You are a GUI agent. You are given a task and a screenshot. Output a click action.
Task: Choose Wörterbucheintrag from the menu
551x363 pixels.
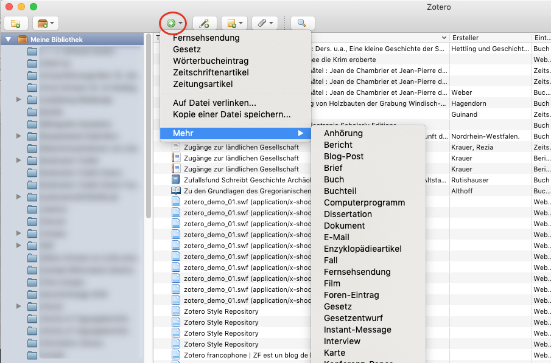(211, 61)
